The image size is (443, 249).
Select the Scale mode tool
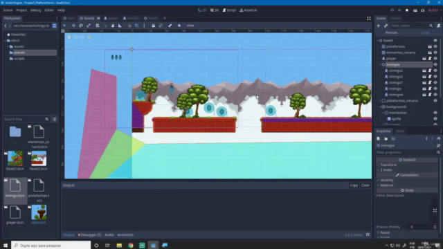click(x=89, y=26)
